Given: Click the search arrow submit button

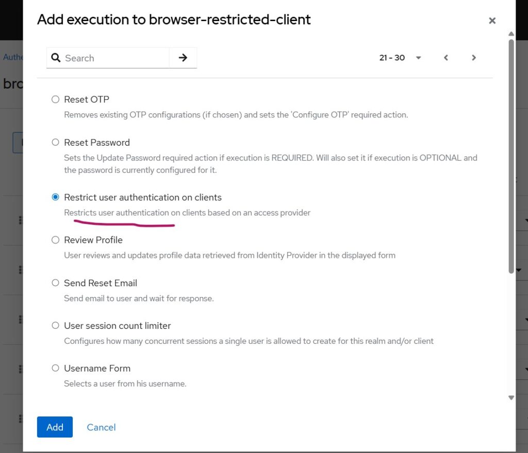Looking at the screenshot, I should [183, 58].
